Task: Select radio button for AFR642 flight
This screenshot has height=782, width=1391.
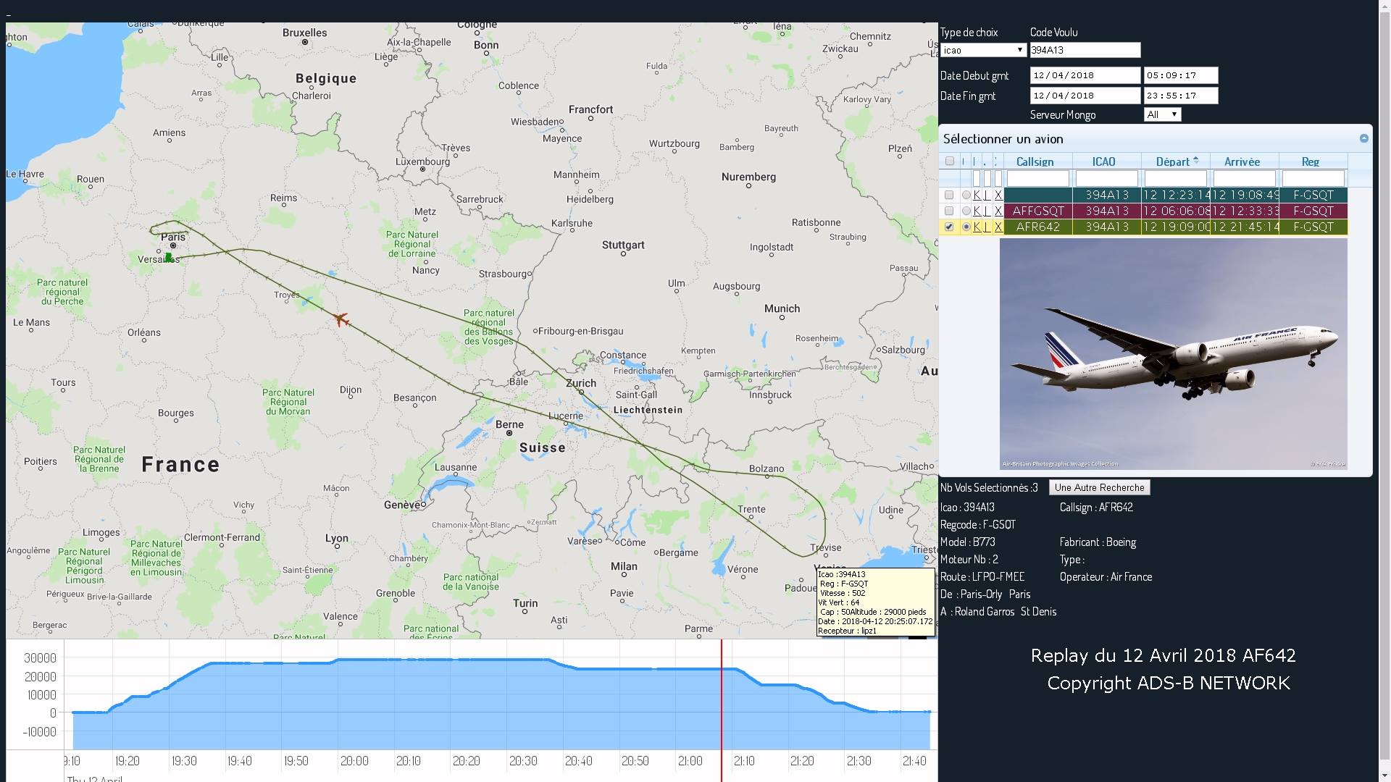Action: tap(966, 227)
